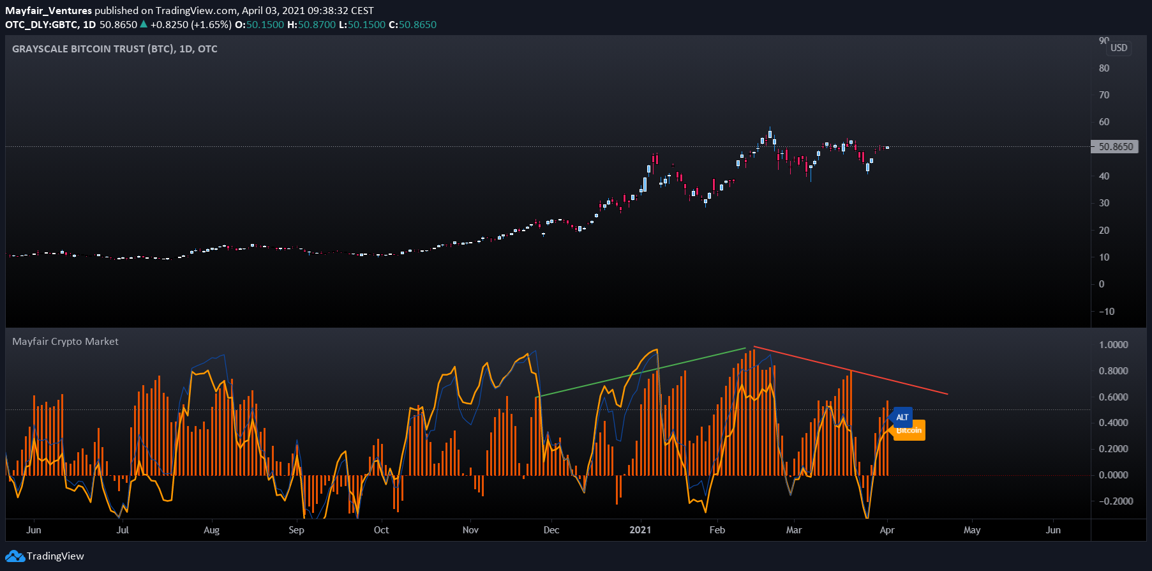Viewport: 1152px width, 571px height.
Task: Click the orange Bitcoin indicator label
Action: (909, 430)
